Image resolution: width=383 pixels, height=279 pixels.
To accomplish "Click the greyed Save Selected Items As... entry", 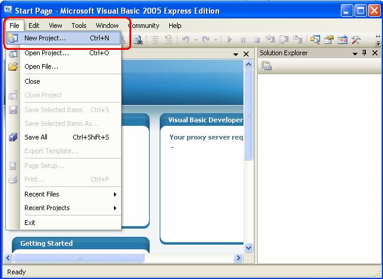I will (x=64, y=123).
